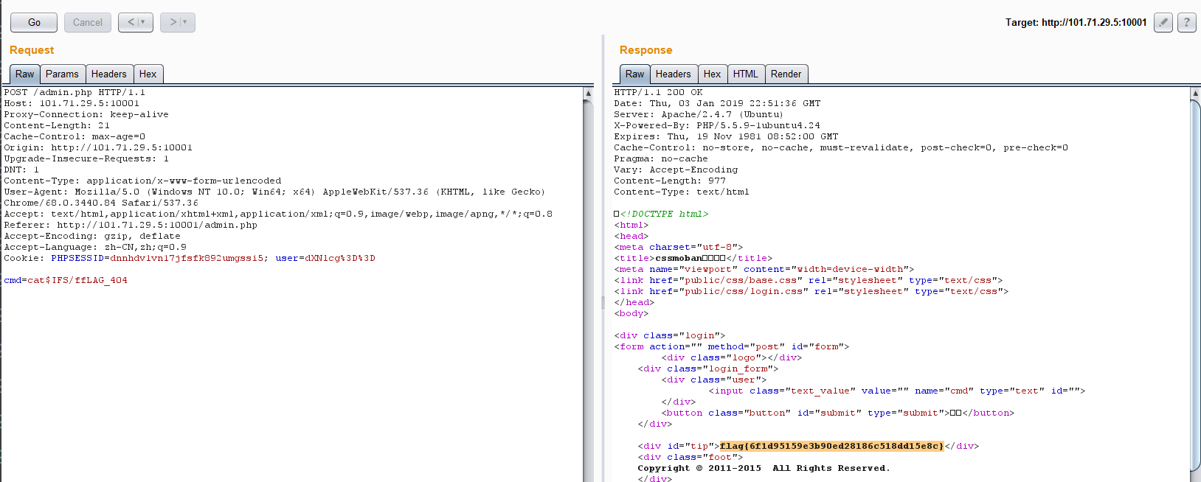Click the Target URL label
The width and height of the screenshot is (1201, 482).
(1076, 22)
